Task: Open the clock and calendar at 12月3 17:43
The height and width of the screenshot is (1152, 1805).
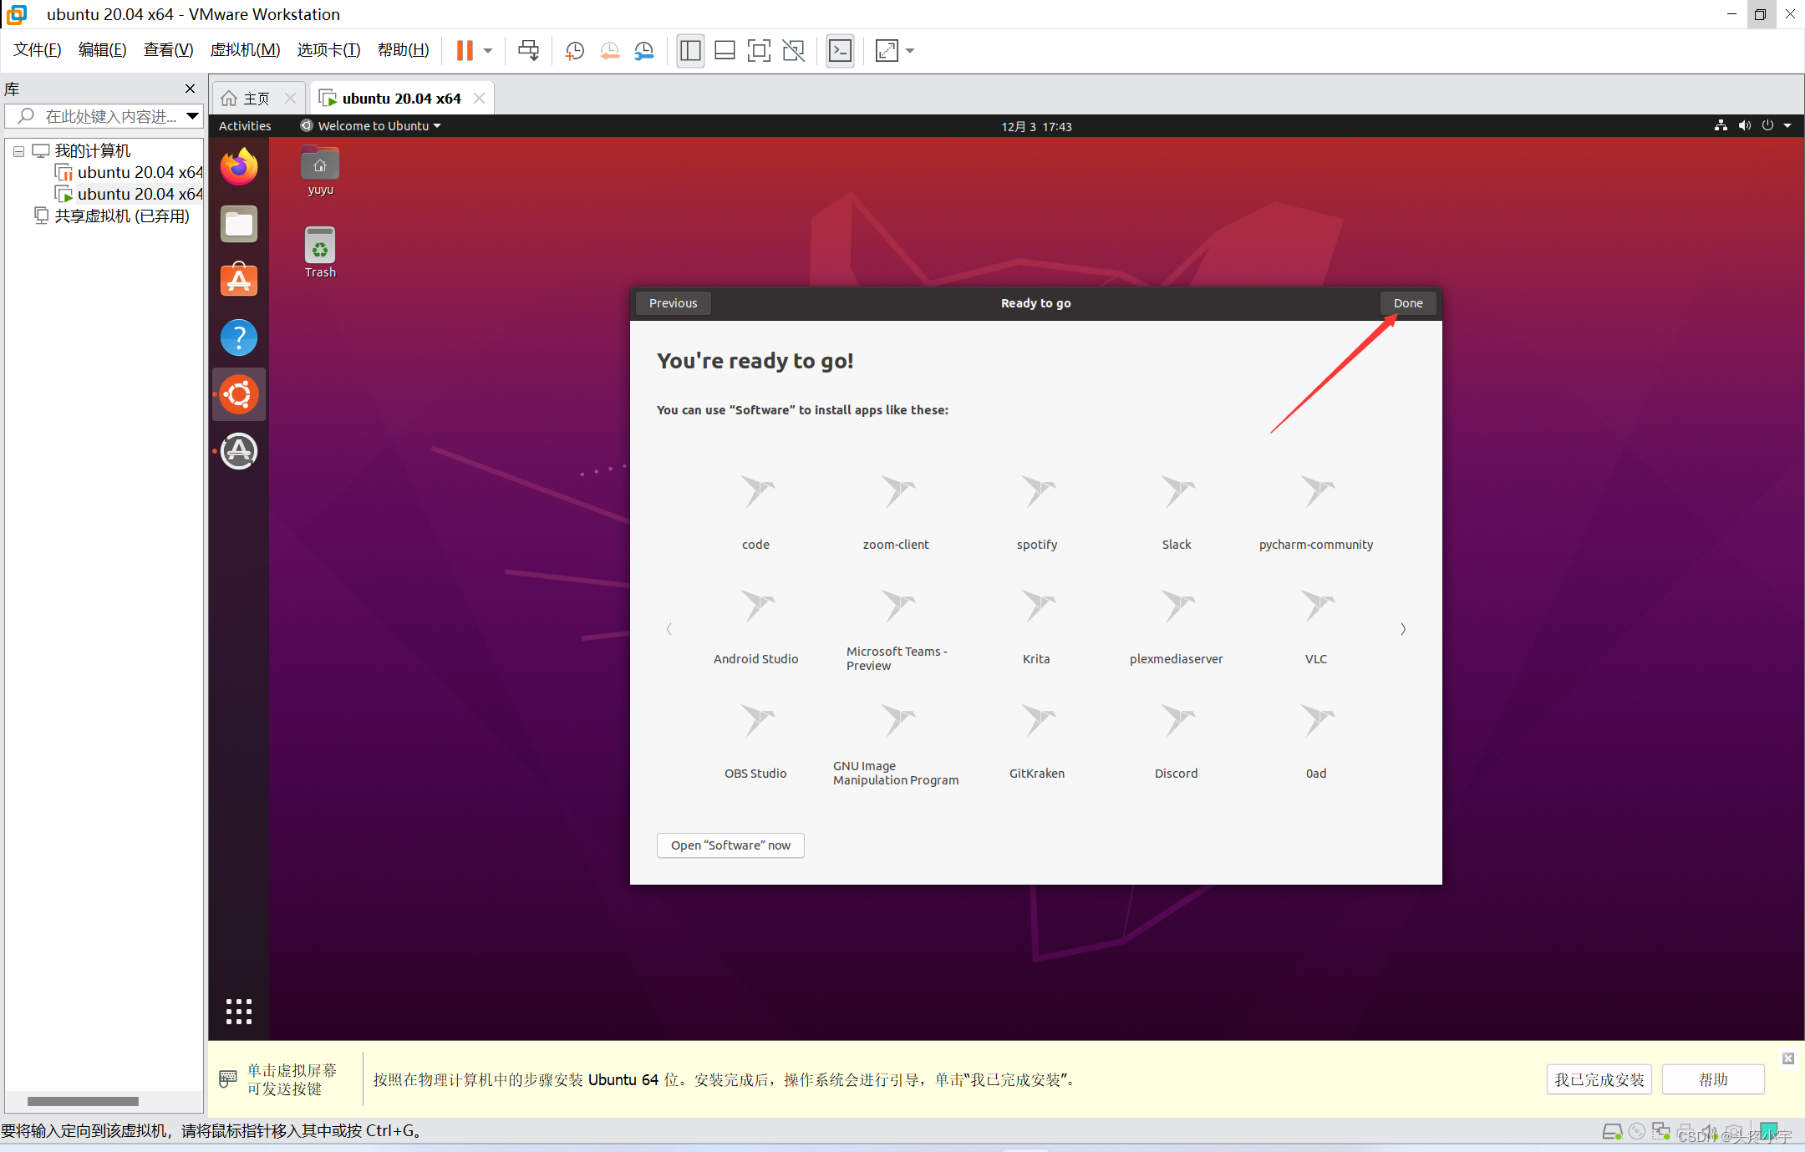Action: pyautogui.click(x=1036, y=127)
